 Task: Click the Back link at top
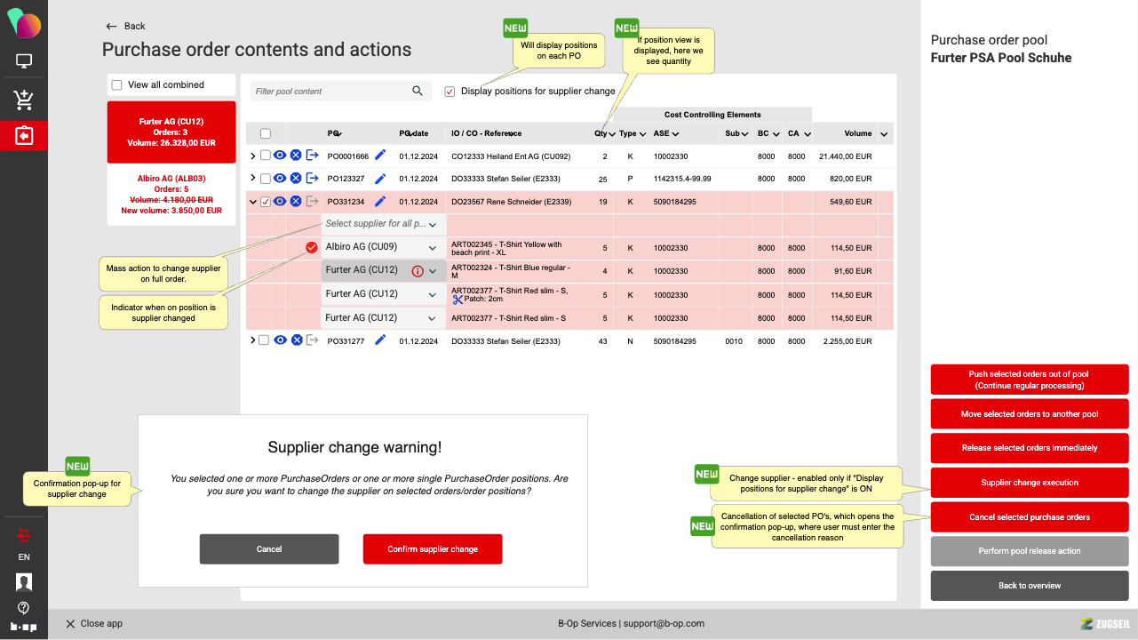tap(125, 26)
